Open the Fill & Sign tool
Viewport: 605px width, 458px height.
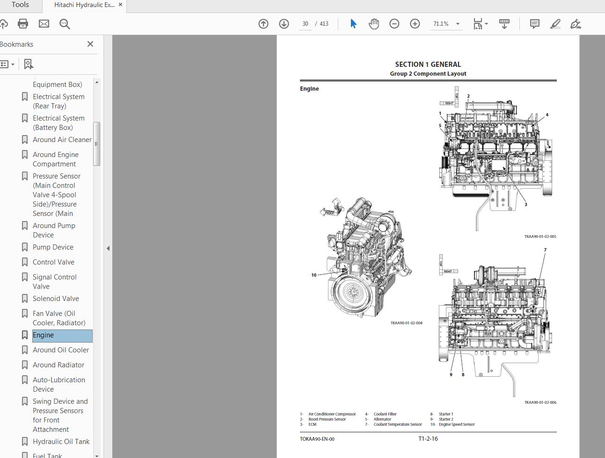pos(576,24)
